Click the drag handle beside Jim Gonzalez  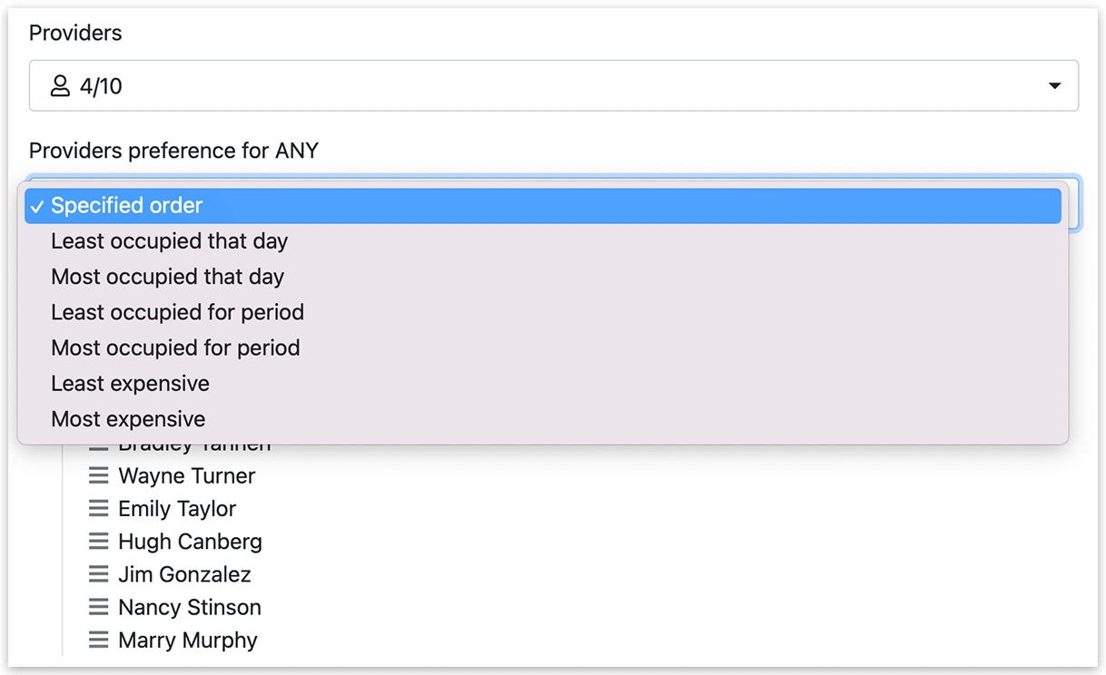click(98, 574)
